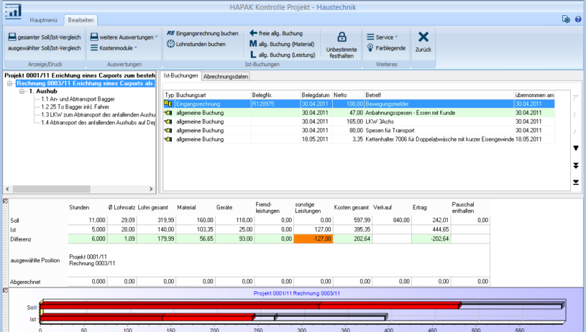
Task: Open the Service dropdown menu
Action: [x=383, y=37]
